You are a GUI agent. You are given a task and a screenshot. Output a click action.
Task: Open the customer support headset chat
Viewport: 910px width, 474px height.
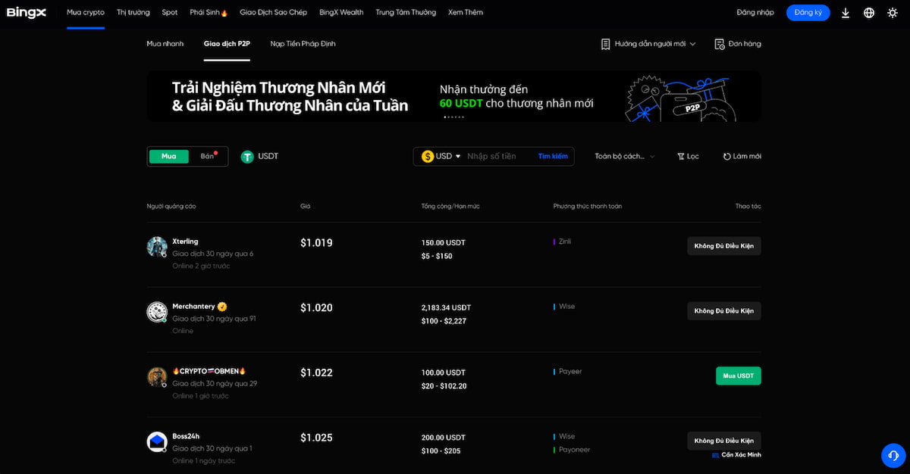point(893,455)
